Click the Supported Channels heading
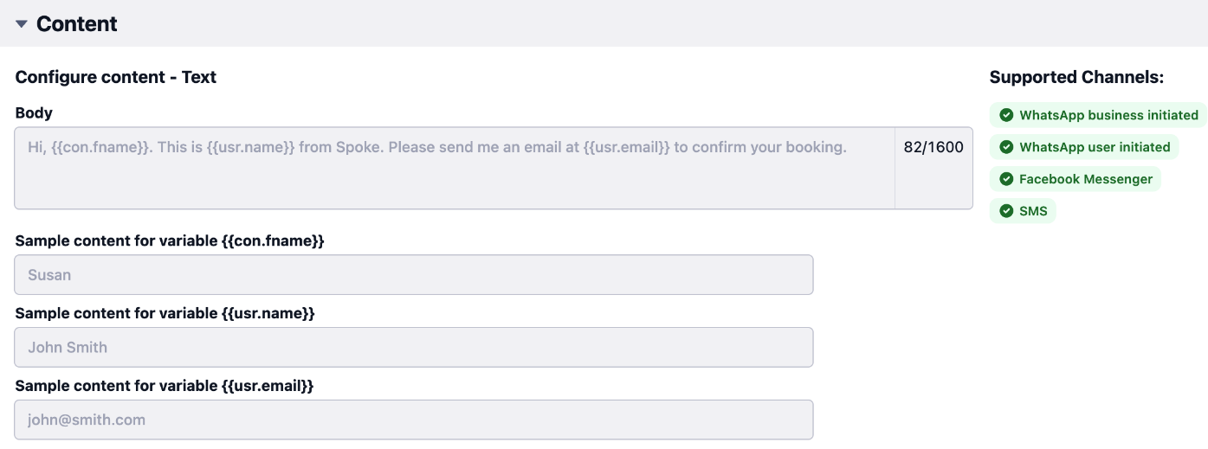This screenshot has width=1208, height=449. (1076, 77)
